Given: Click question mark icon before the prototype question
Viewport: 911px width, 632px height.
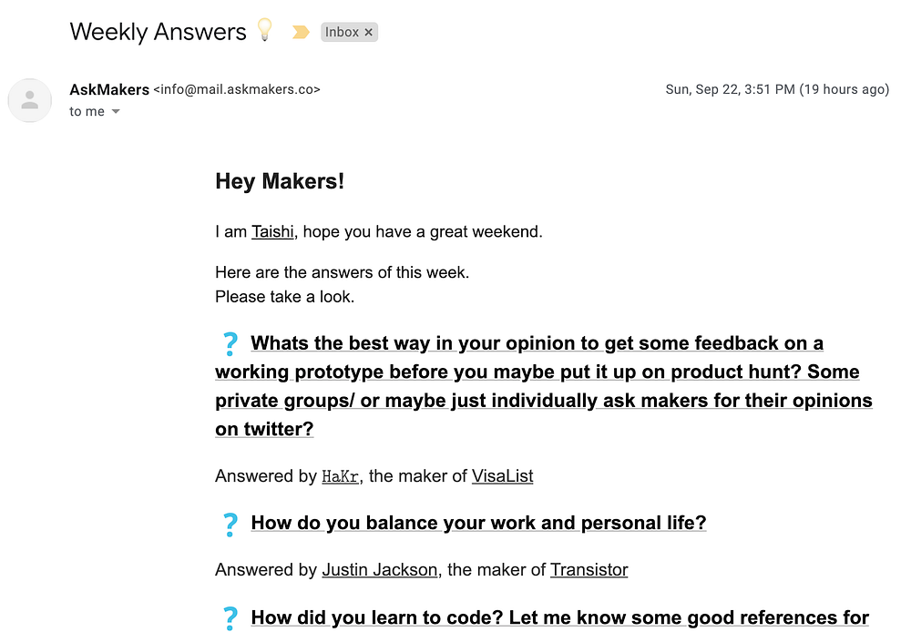Looking at the screenshot, I should click(230, 343).
